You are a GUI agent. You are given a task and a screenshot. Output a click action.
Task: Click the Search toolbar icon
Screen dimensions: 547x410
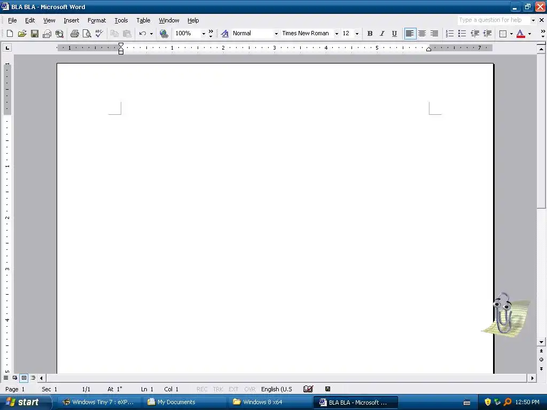coord(59,34)
